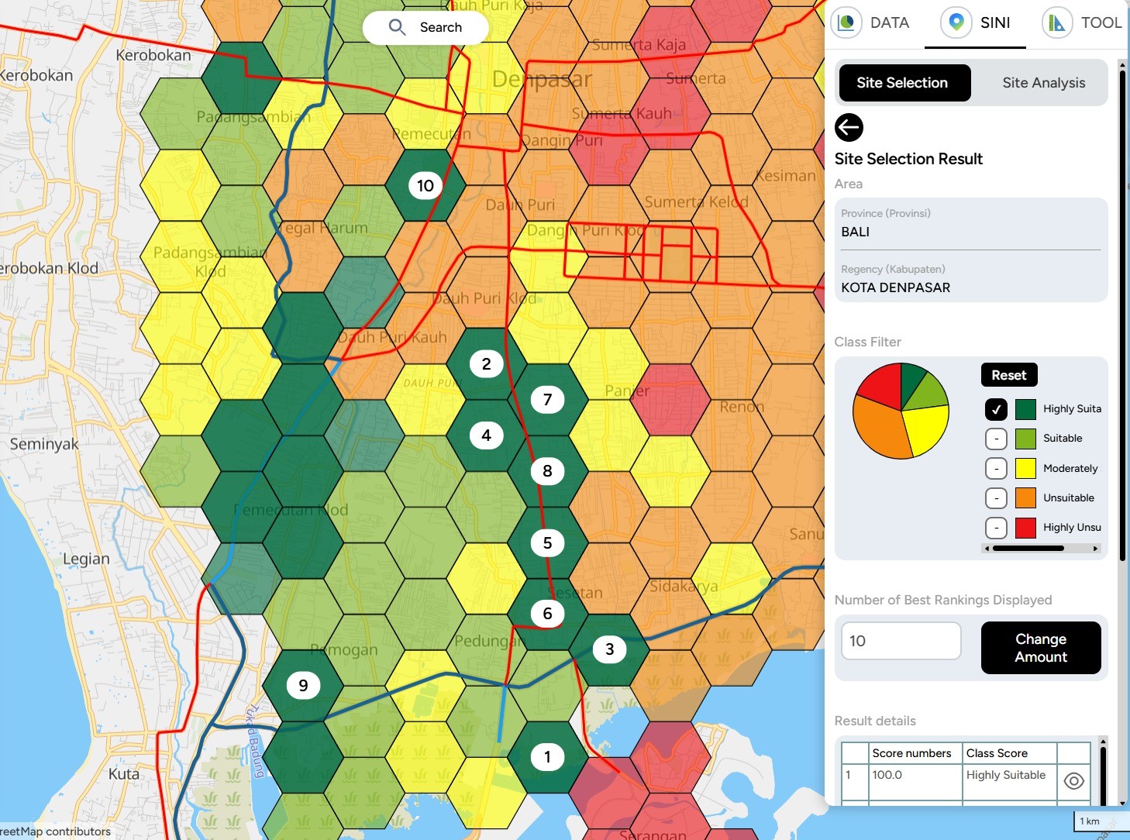Switch to the Site Analysis tab
Image resolution: width=1130 pixels, height=840 pixels.
1043,83
